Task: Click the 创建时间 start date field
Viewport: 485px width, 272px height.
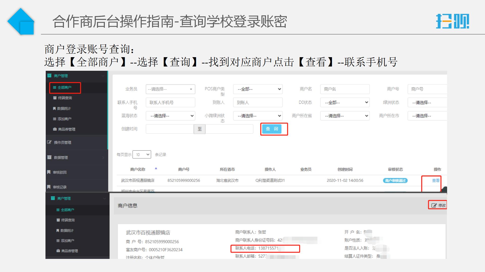Action: pos(170,129)
